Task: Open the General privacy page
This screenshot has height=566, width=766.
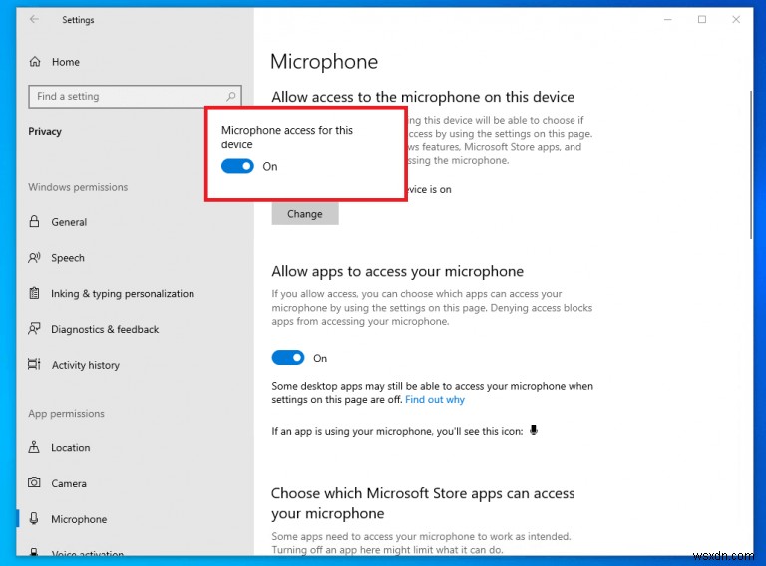Action: 69,222
